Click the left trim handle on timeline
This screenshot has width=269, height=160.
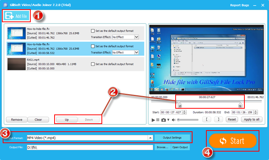(180, 105)
